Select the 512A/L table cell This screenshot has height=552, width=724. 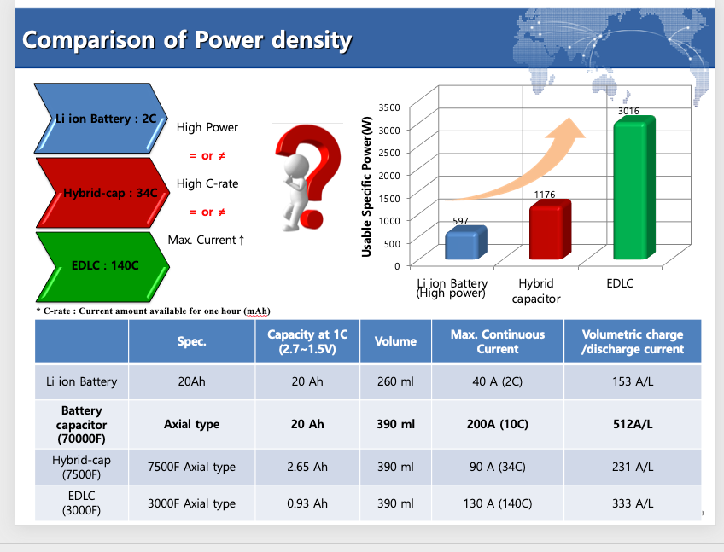[x=633, y=424]
